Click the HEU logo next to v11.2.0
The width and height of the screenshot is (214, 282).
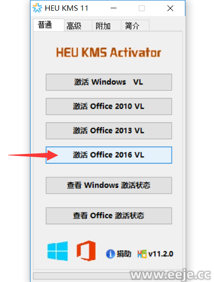pos(142,254)
